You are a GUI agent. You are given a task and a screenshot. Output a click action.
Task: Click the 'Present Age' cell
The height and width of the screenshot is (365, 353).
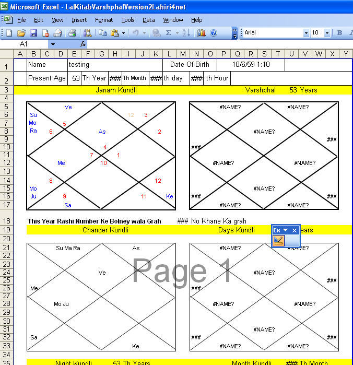pyautogui.click(x=48, y=78)
